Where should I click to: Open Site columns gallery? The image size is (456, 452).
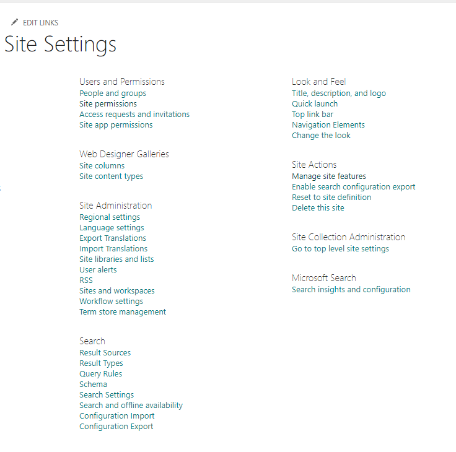[x=102, y=166]
